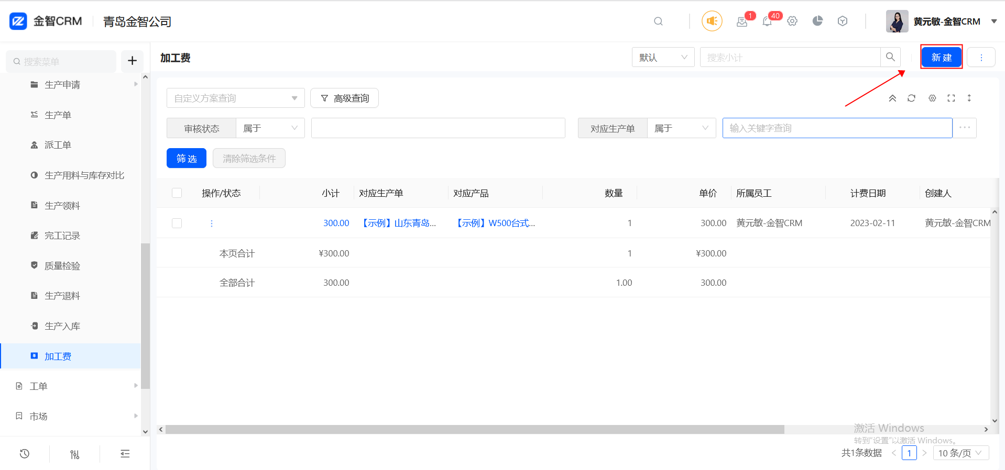Open the 【示例】山东青岛... production order link
The height and width of the screenshot is (470, 1005).
click(398, 223)
